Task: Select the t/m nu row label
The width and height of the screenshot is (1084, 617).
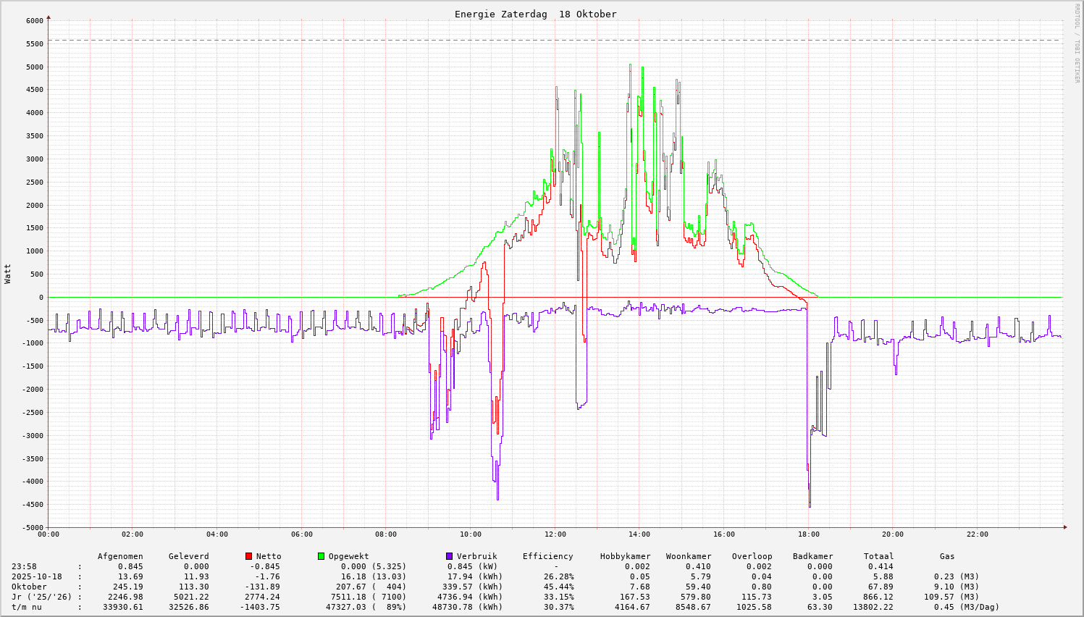Action: click(x=27, y=607)
